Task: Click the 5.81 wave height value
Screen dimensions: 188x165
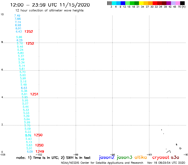Action: click(x=24, y=94)
